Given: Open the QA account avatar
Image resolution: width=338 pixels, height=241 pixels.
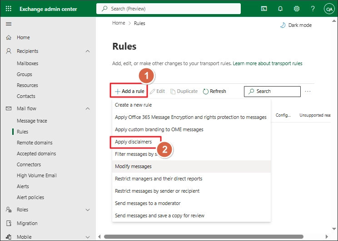Looking at the screenshot, I should click(x=329, y=9).
